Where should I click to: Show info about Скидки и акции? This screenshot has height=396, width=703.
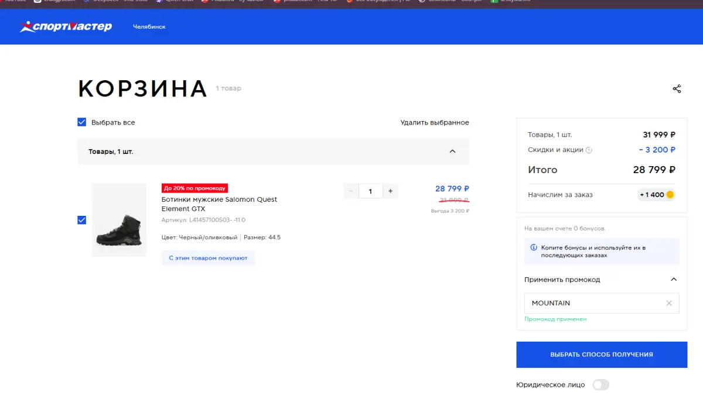[x=589, y=150]
